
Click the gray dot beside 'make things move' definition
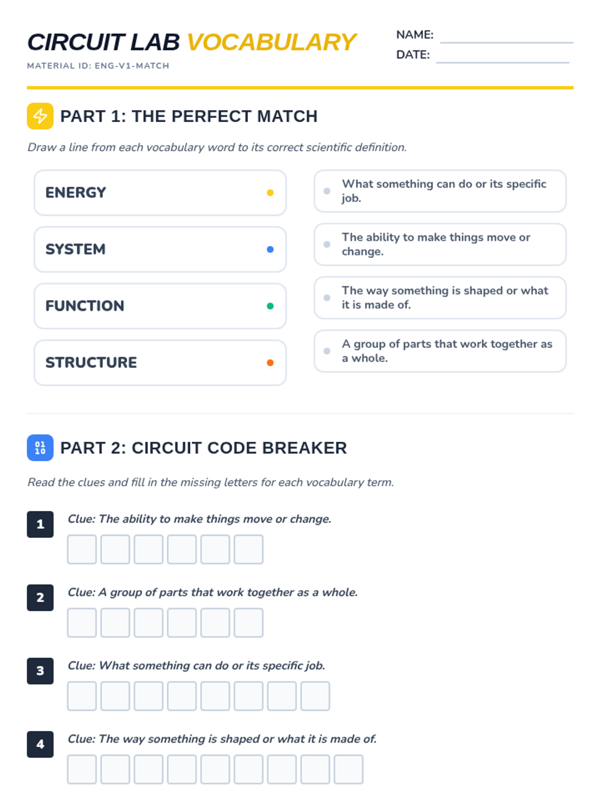pyautogui.click(x=327, y=244)
